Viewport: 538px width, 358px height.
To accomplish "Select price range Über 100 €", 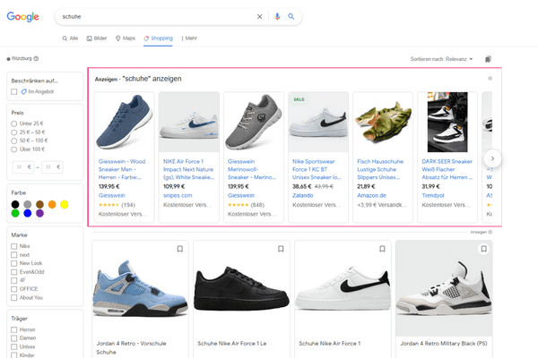I will pyautogui.click(x=13, y=149).
